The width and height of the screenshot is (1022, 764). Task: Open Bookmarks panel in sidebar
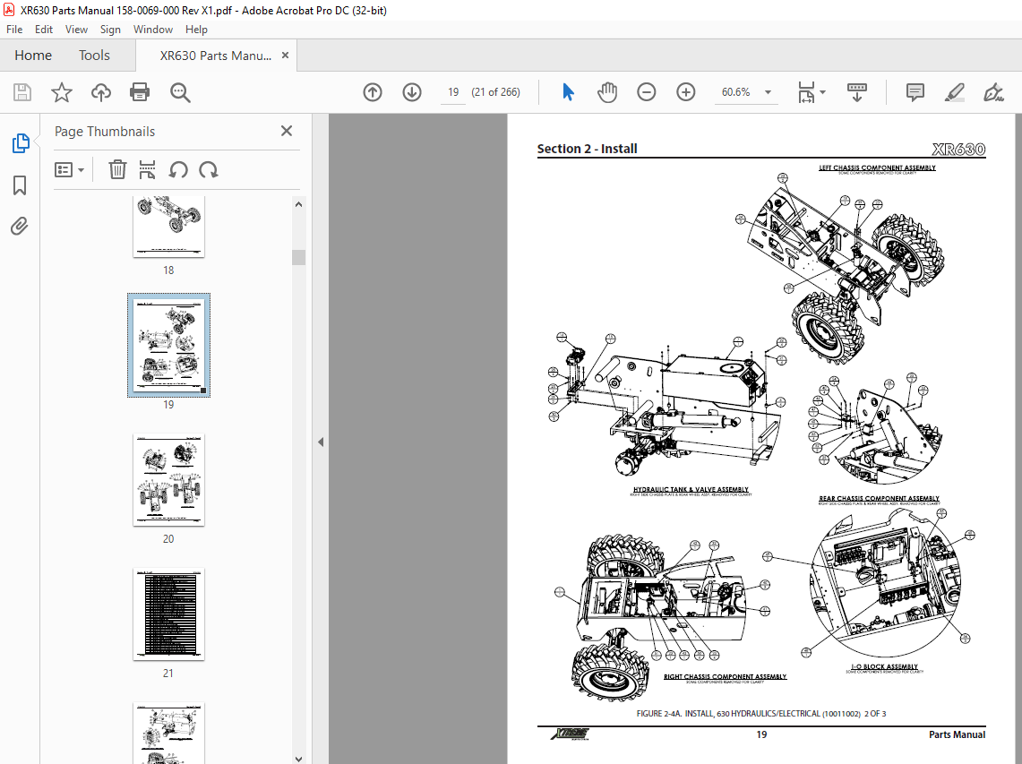click(20, 185)
